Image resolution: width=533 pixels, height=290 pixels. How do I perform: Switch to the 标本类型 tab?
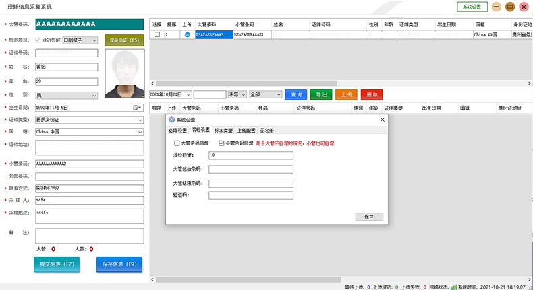[223, 131]
